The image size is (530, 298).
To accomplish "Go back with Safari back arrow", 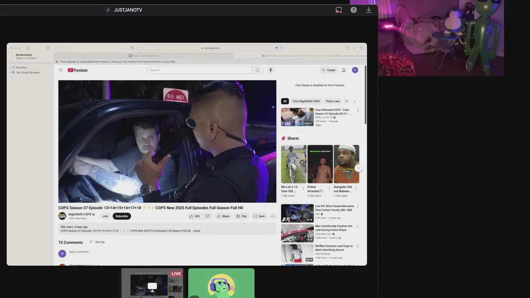I will (x=59, y=48).
